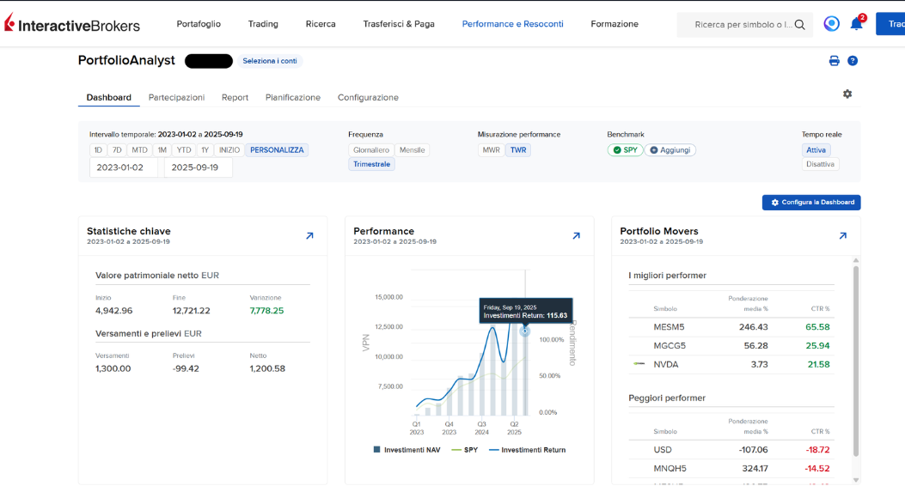Click the start date field 2023-01-02
Viewport: 905px width, 486px height.
click(119, 167)
